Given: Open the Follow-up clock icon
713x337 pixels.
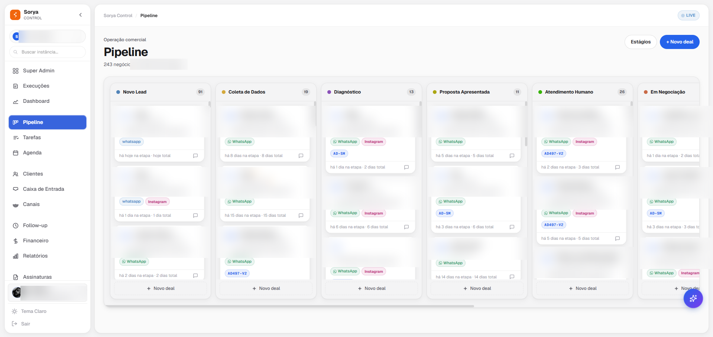Looking at the screenshot, I should (x=16, y=226).
